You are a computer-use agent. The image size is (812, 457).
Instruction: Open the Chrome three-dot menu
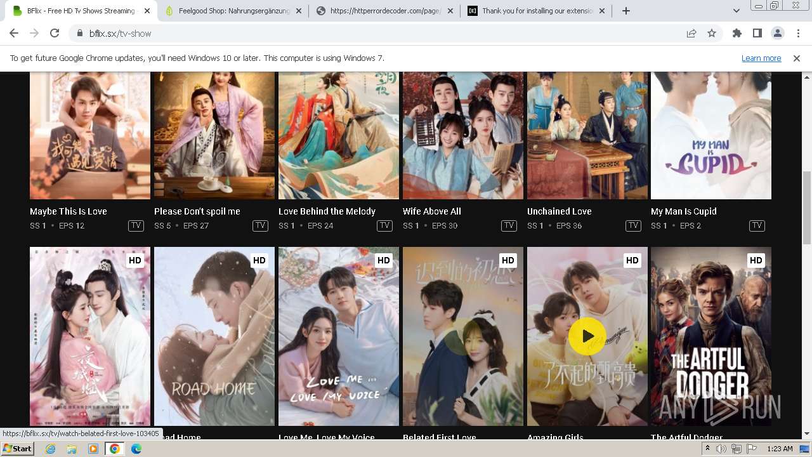[x=797, y=34]
